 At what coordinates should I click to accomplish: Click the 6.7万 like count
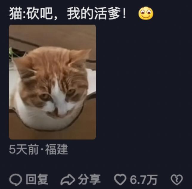pos(144,179)
